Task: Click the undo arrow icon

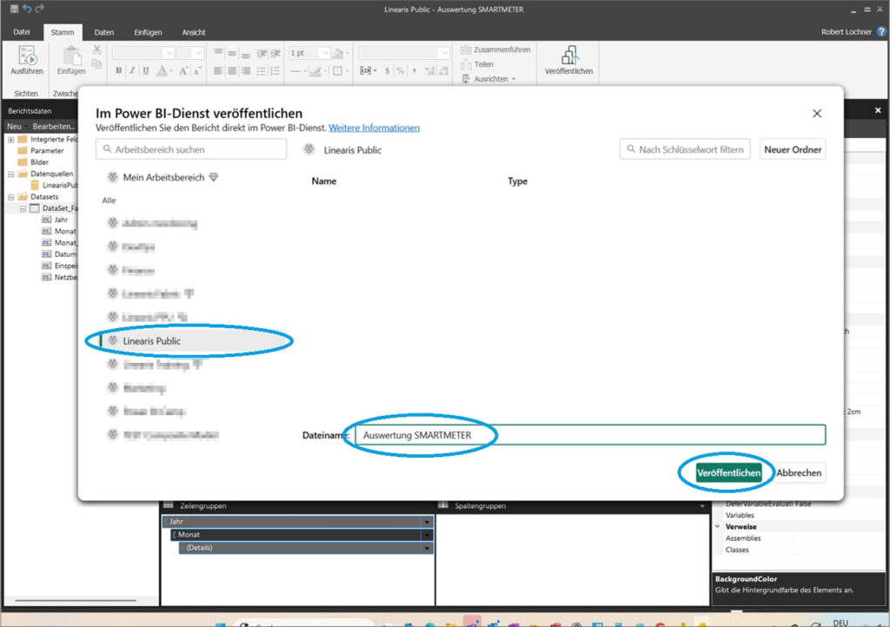Action: (x=27, y=9)
